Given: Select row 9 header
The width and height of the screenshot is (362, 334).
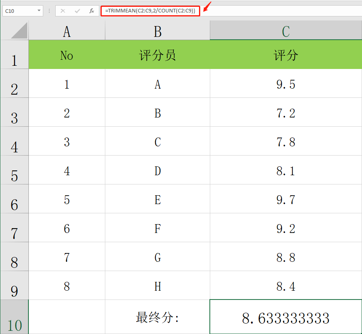Looking at the screenshot, I should click(x=14, y=285).
